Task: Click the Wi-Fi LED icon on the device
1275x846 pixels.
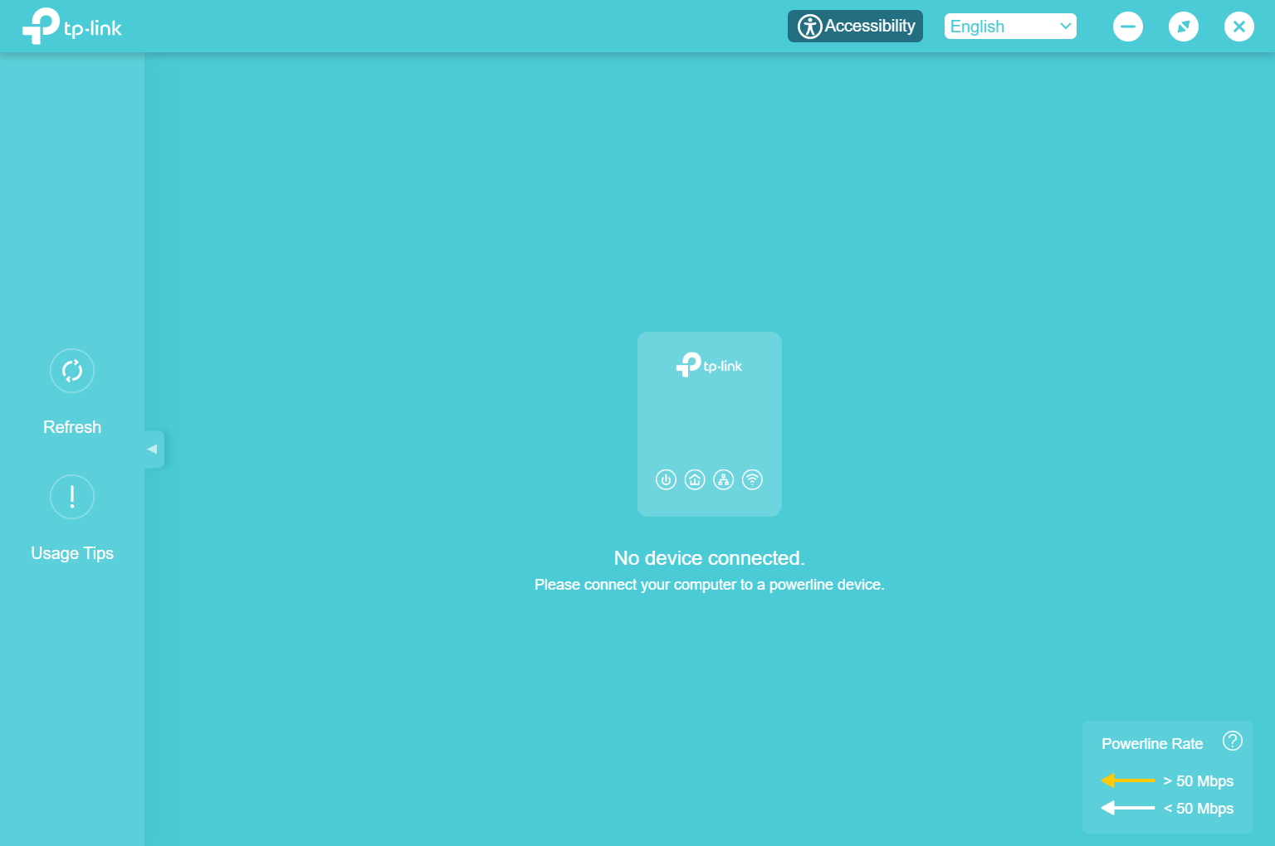Action: 752,479
